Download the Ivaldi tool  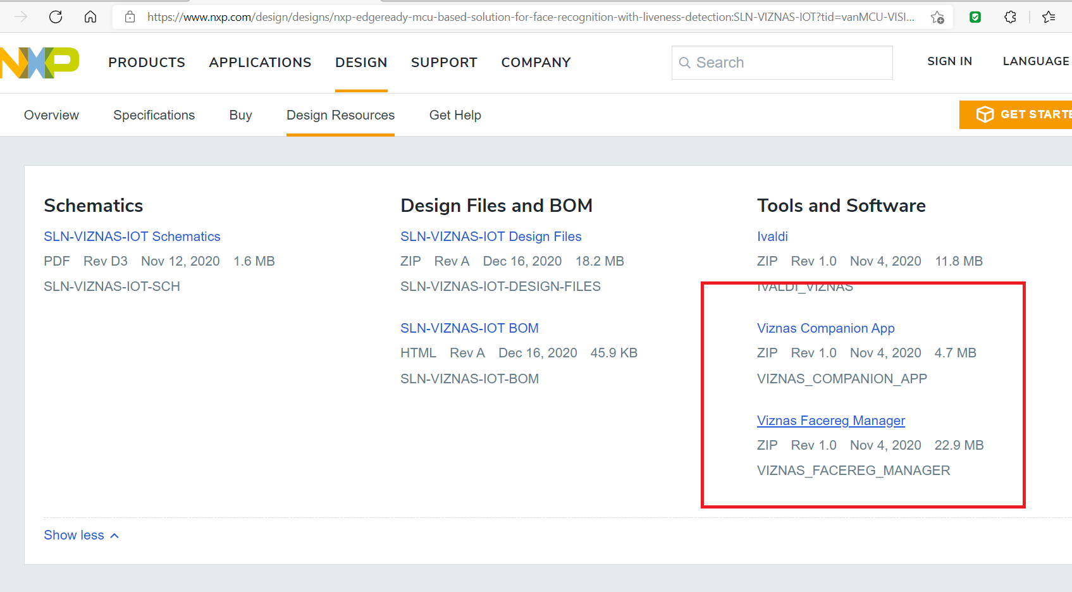(772, 237)
